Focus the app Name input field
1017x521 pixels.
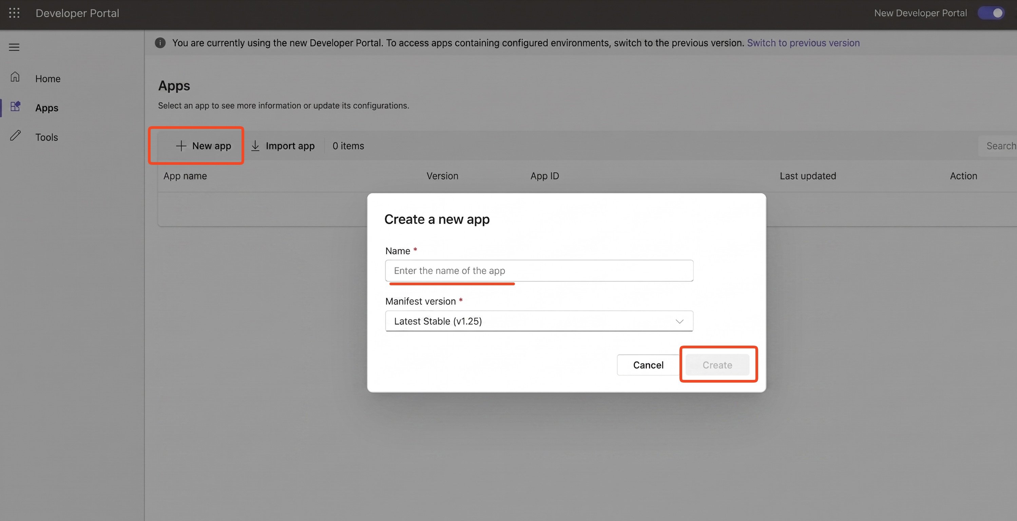(x=539, y=270)
